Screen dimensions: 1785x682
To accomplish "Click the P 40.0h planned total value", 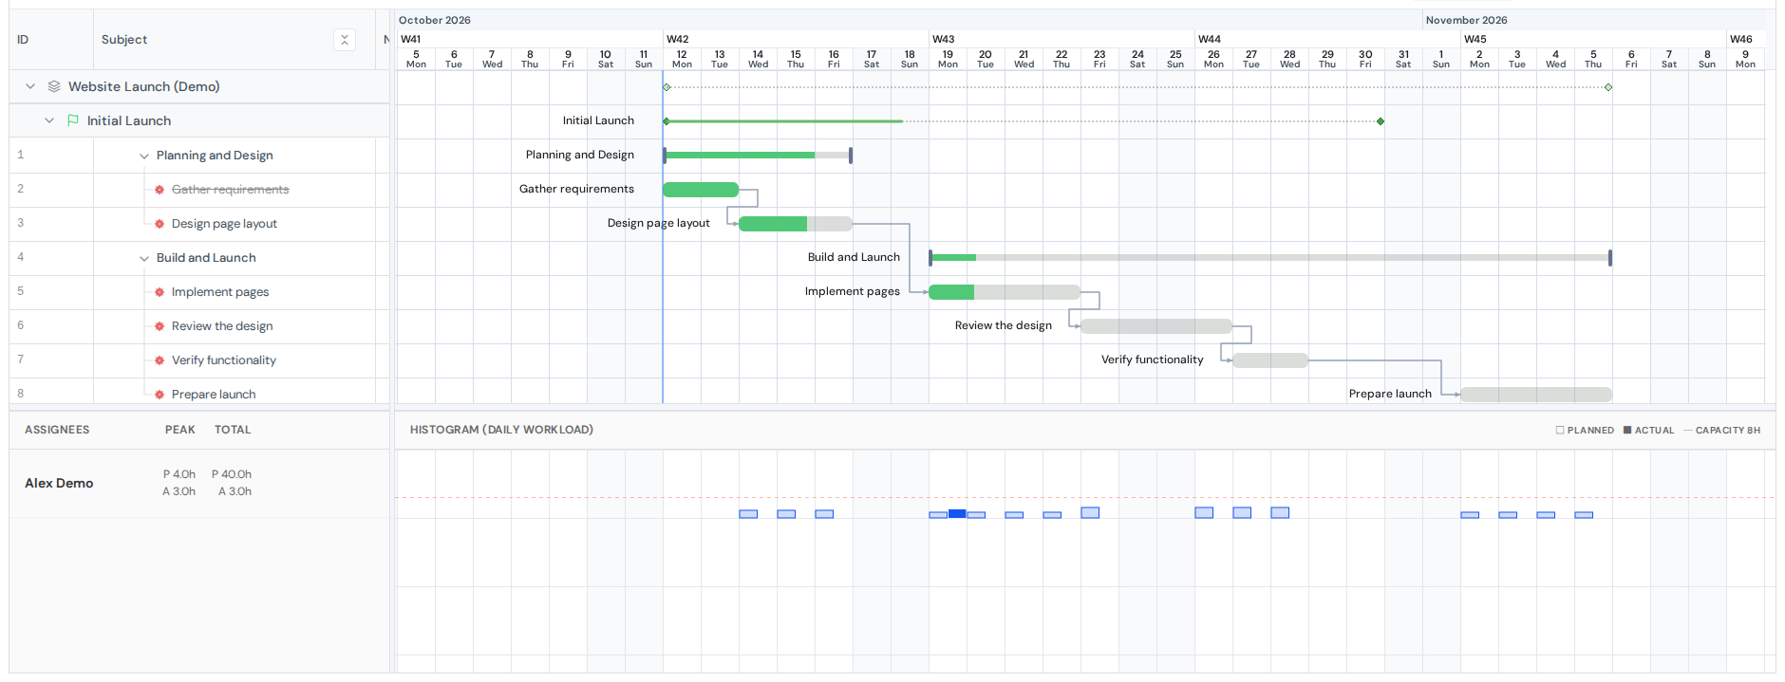I will point(232,474).
